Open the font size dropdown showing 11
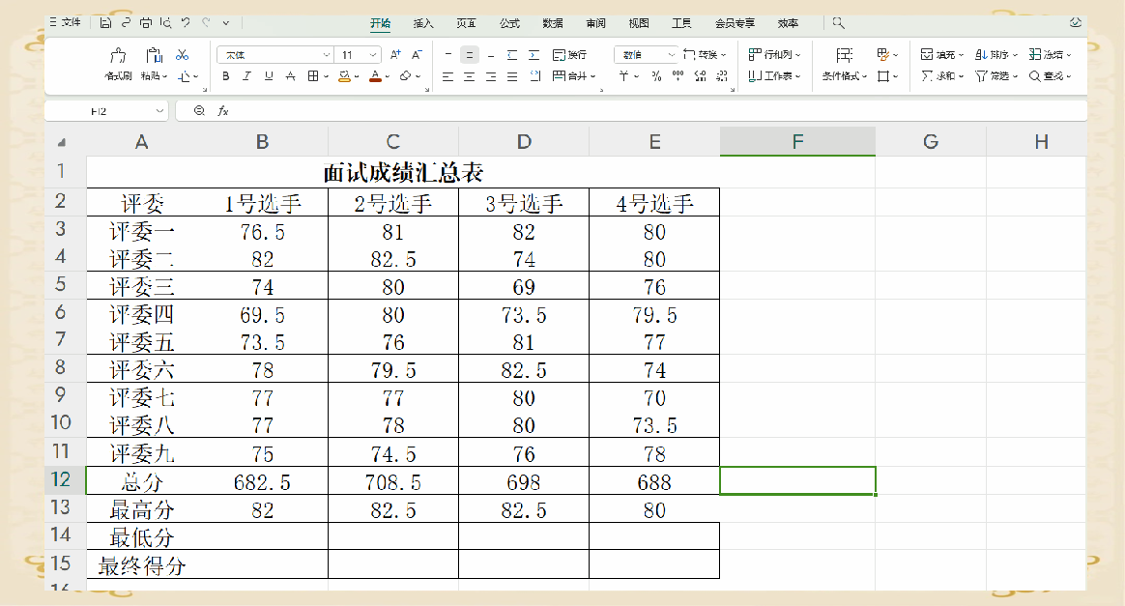 pos(359,54)
